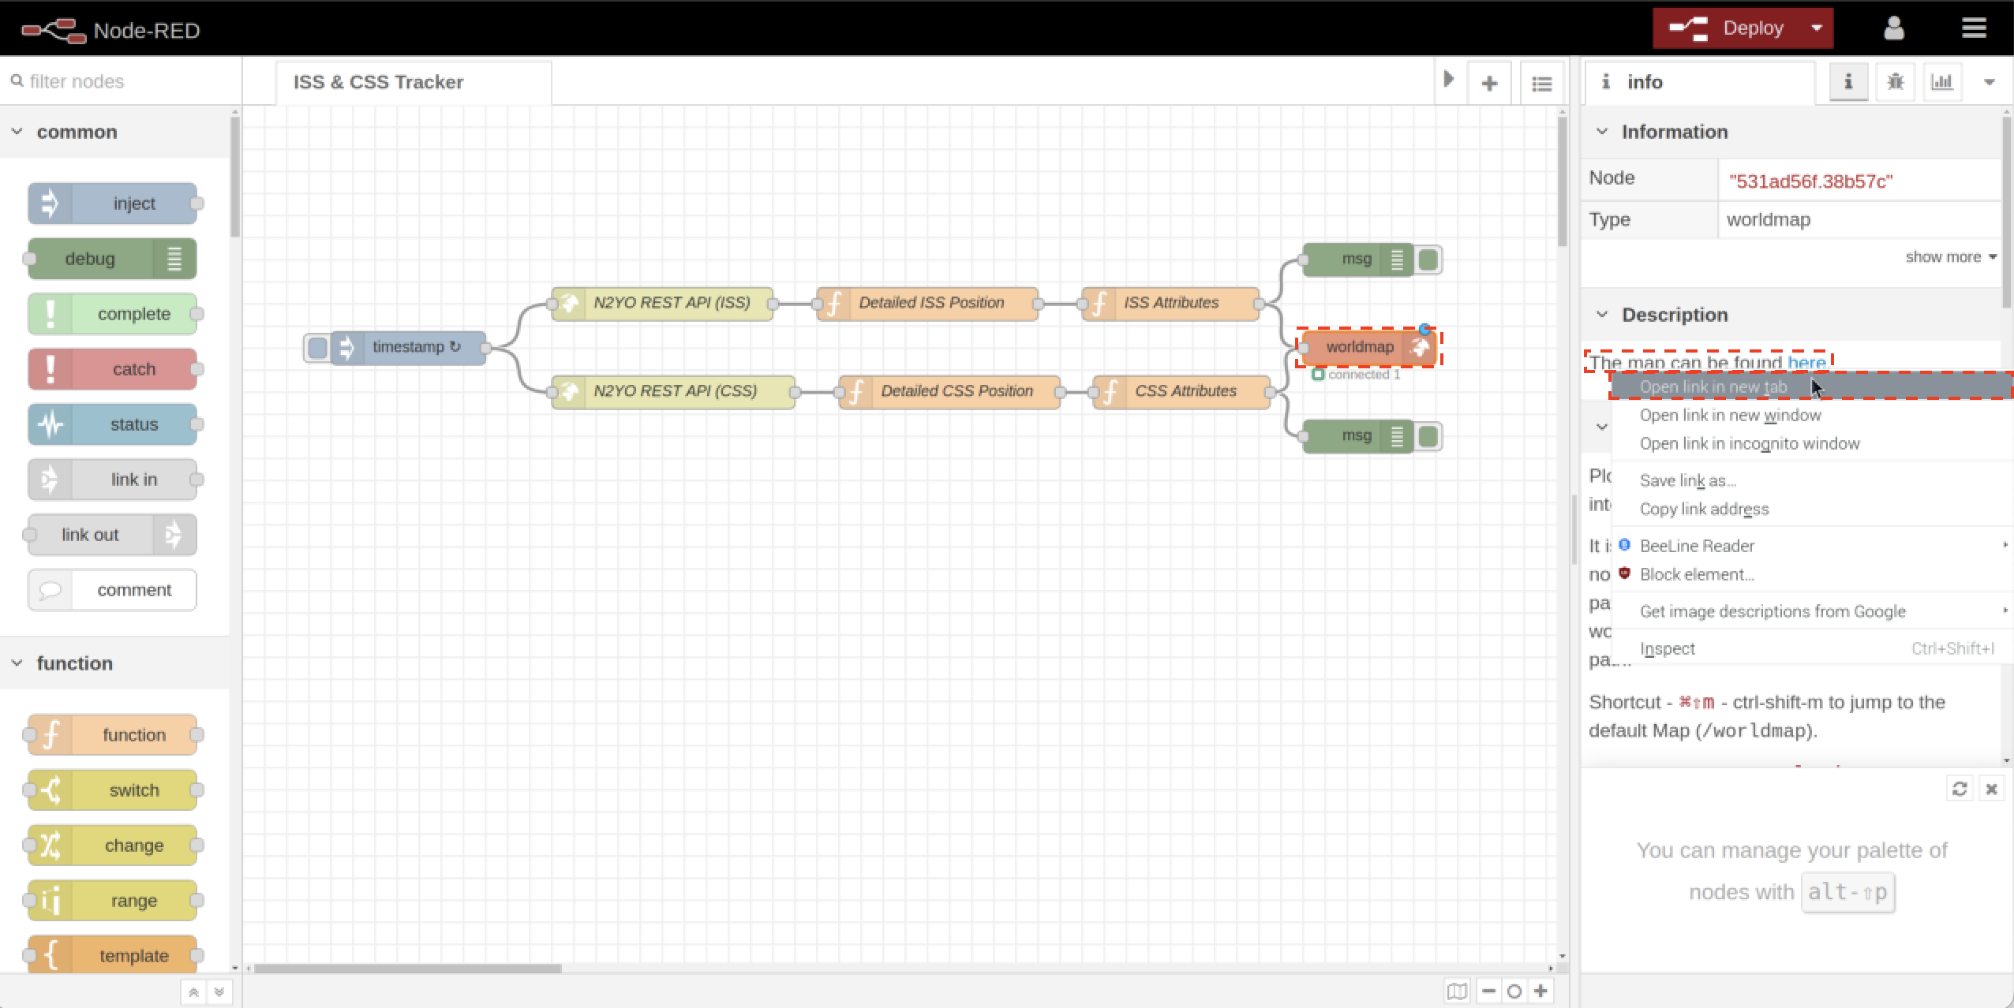
Task: Open the debug messages sidebar (bug icon)
Action: click(x=1895, y=81)
